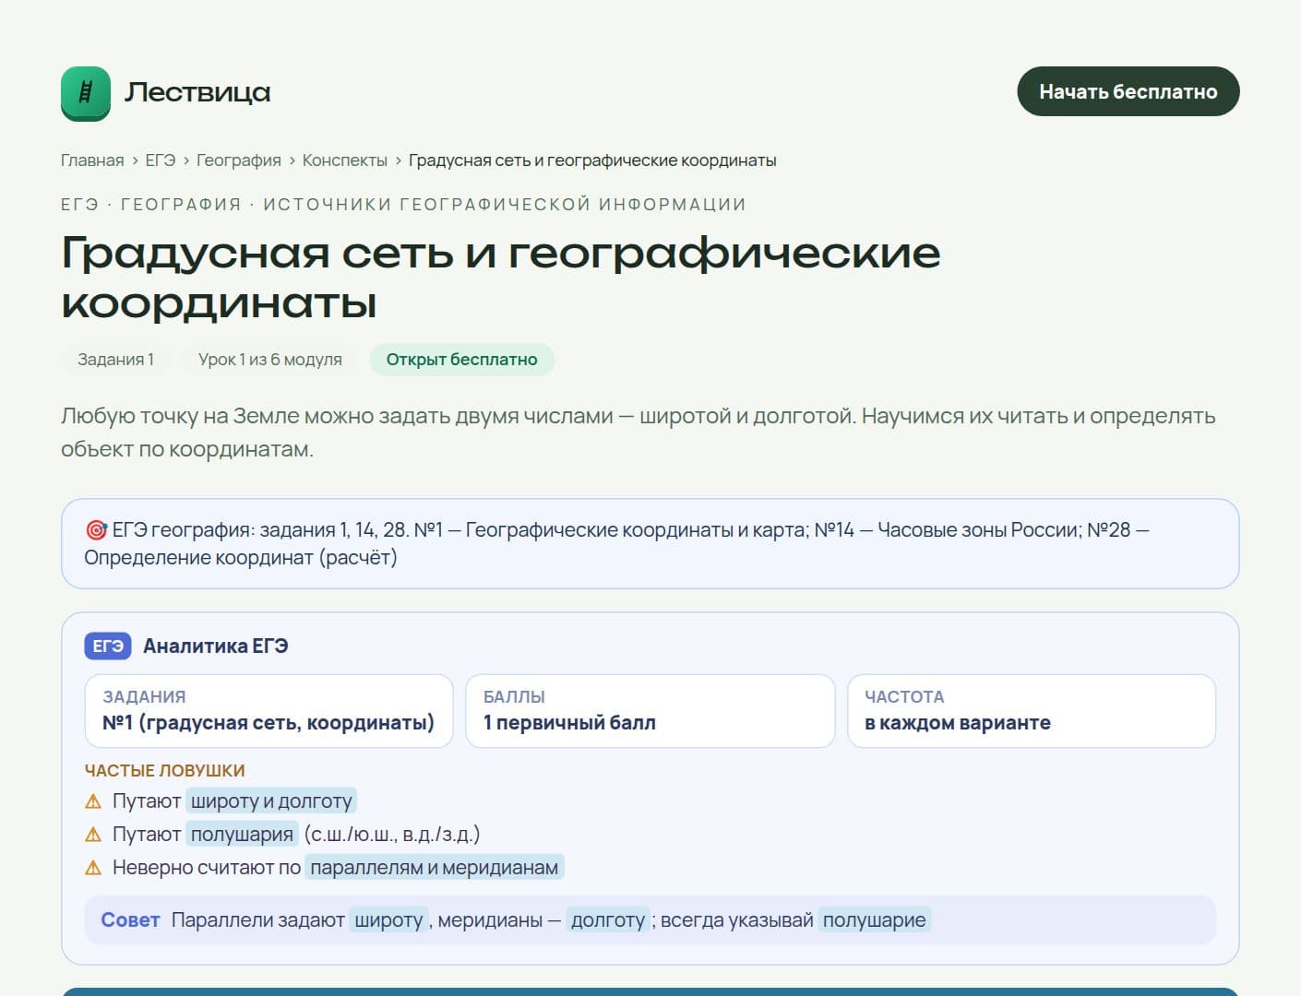Click the 'Урок 1 из 6 модуля' chip
Viewport: 1301px width, 996px height.
click(x=270, y=360)
